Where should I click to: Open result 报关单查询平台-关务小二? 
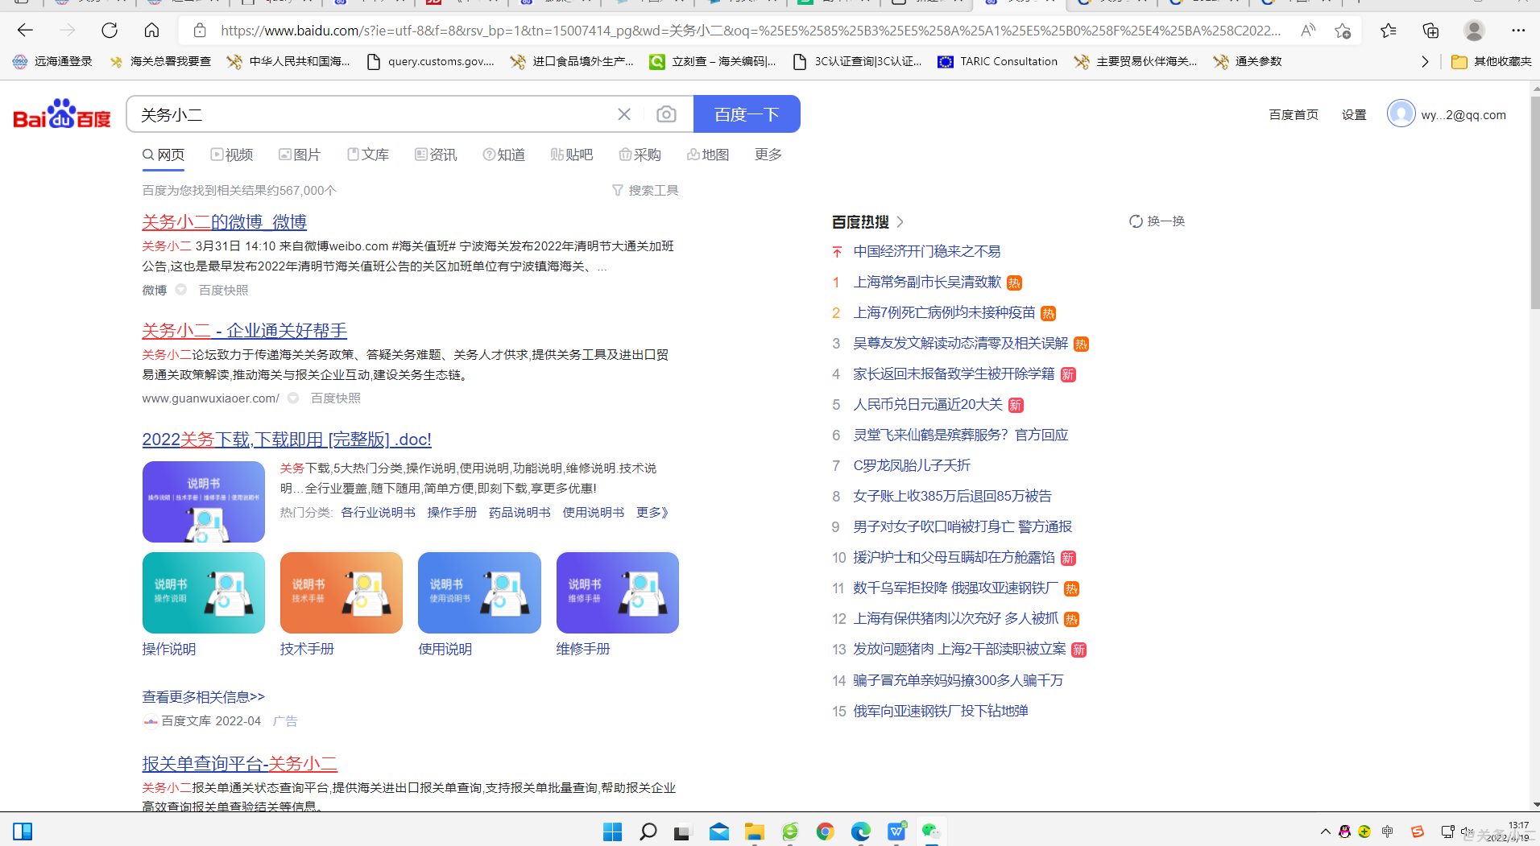tap(239, 764)
